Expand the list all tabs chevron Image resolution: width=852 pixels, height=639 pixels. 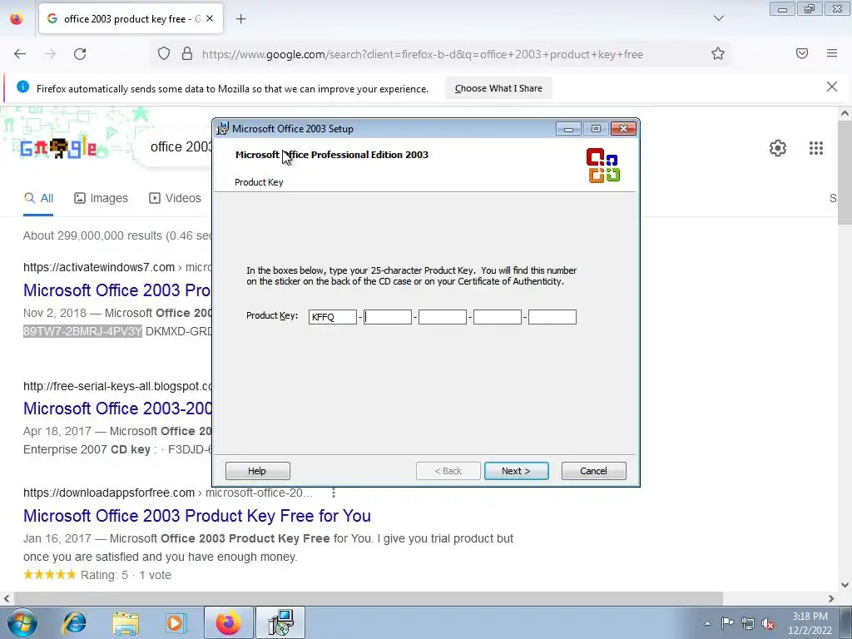(718, 18)
